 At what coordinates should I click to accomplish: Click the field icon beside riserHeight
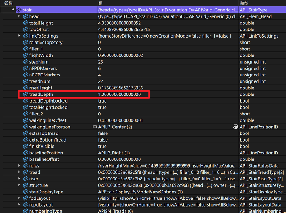tap(25, 88)
